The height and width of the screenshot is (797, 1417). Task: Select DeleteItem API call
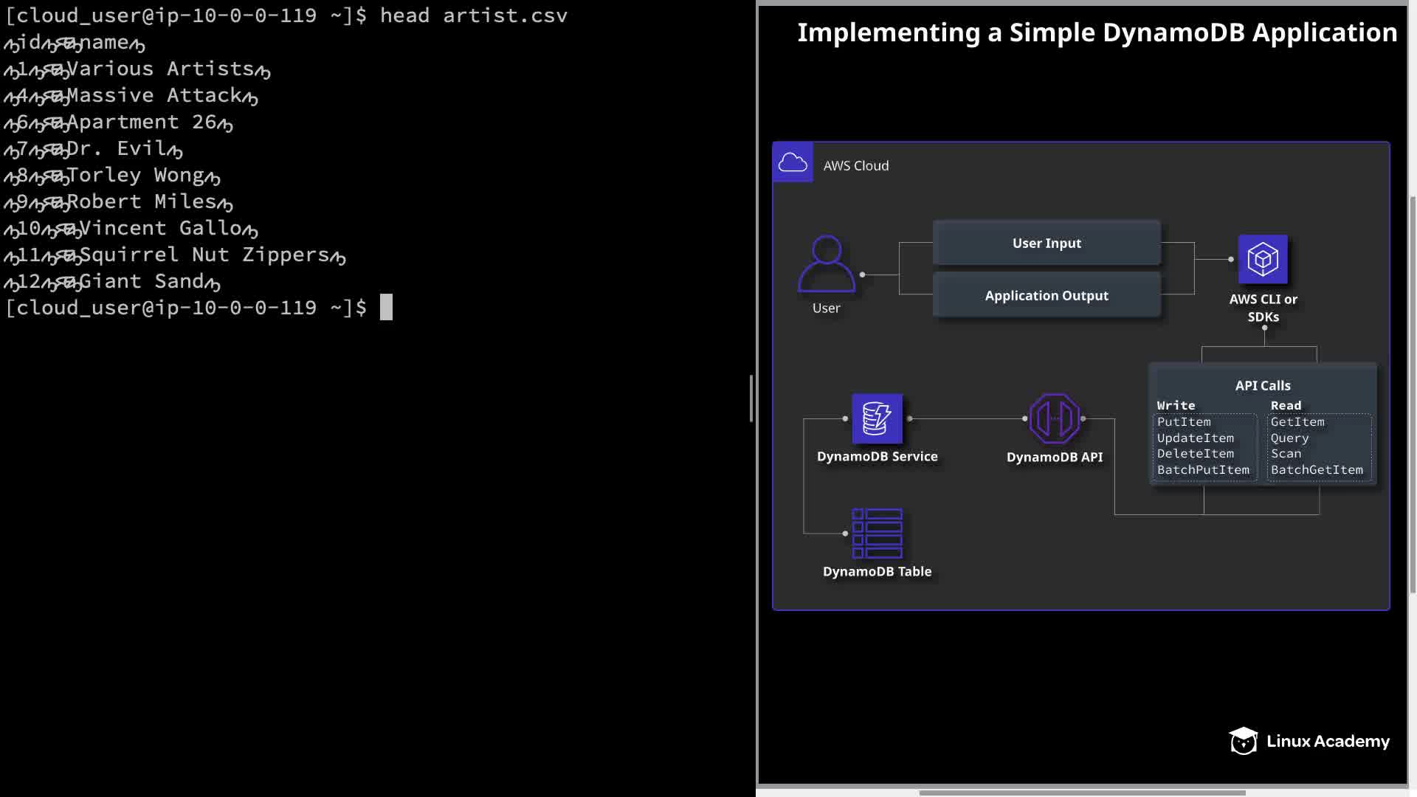pos(1195,454)
